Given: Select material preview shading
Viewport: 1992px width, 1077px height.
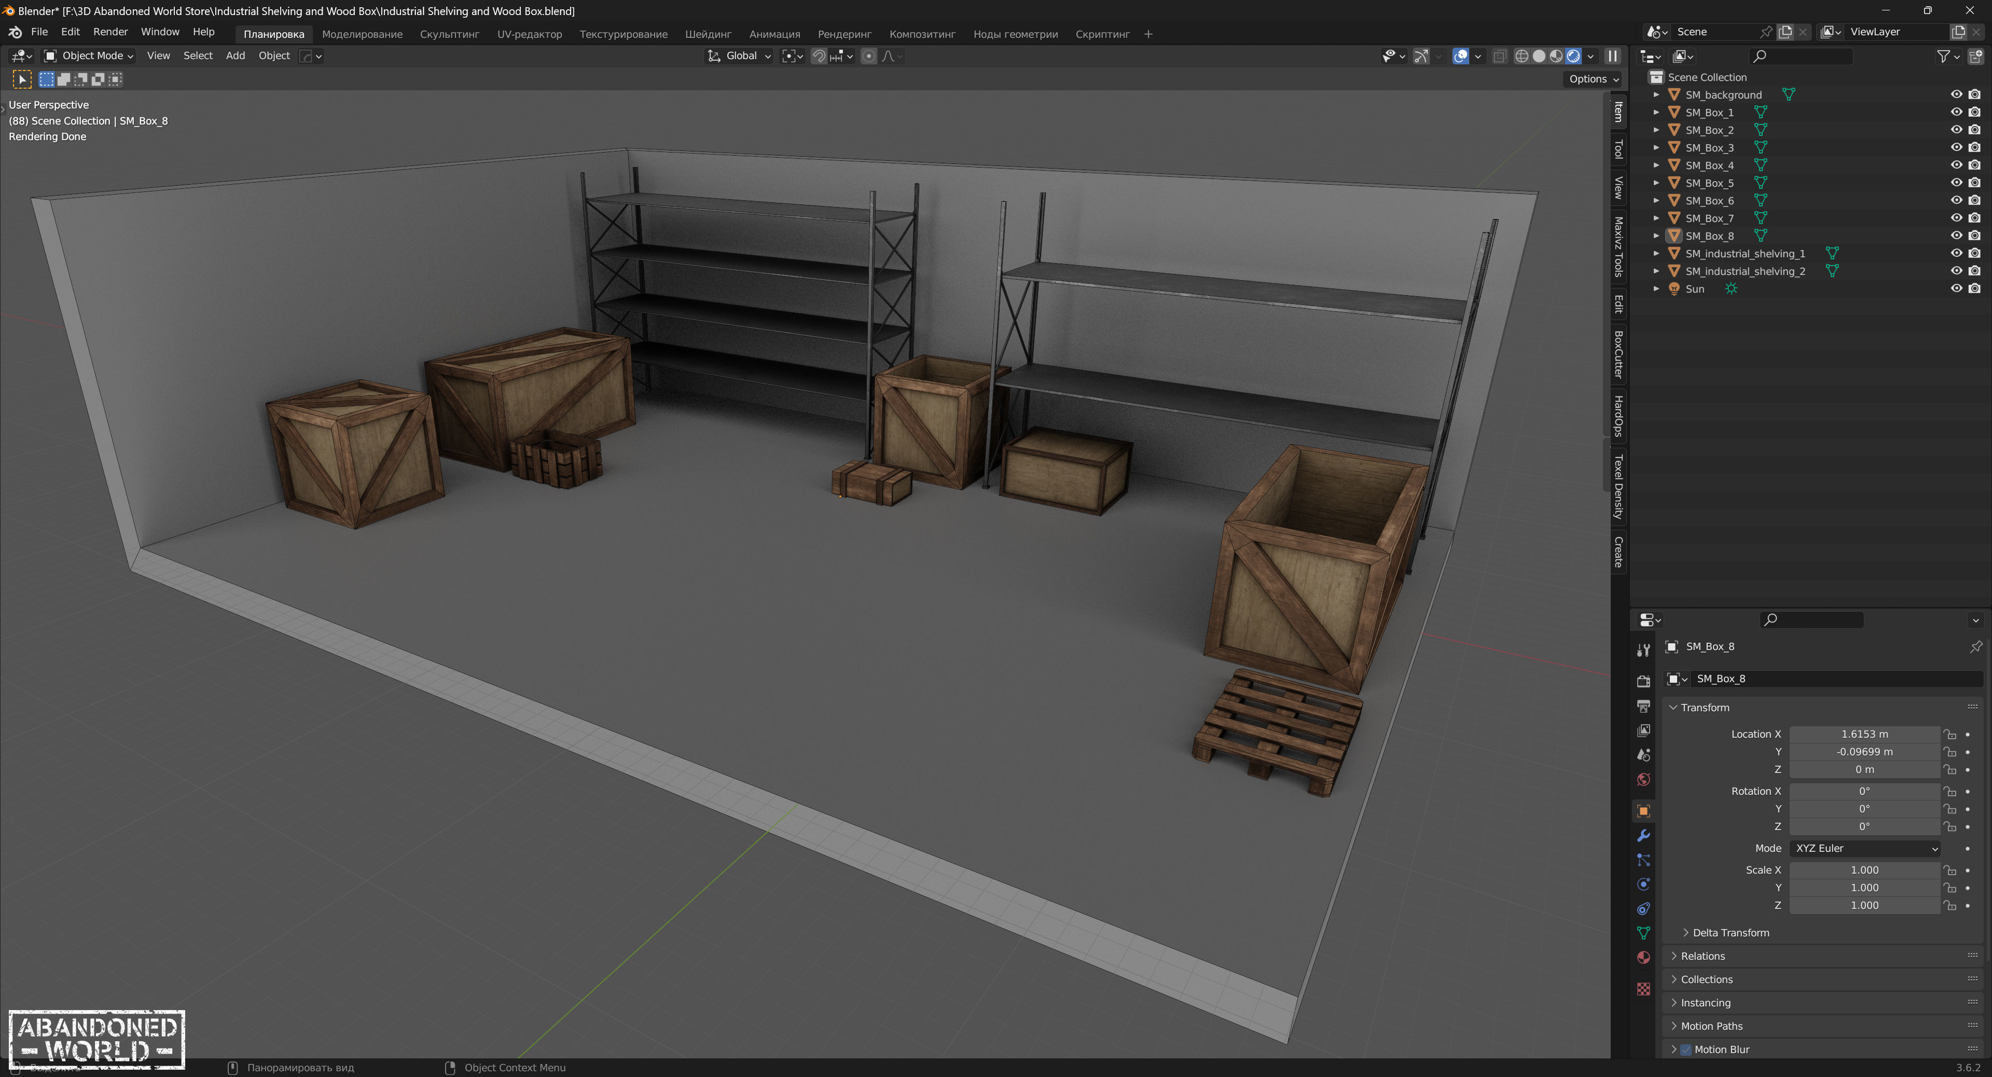Looking at the screenshot, I should (1556, 56).
